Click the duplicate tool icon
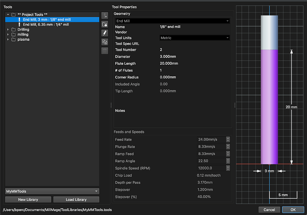 click(105, 42)
